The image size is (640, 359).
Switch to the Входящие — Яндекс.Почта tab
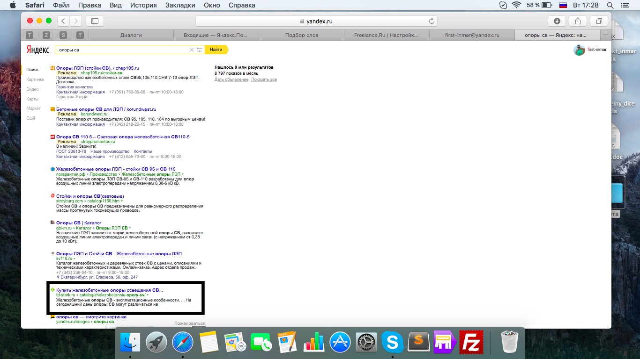(x=216, y=35)
